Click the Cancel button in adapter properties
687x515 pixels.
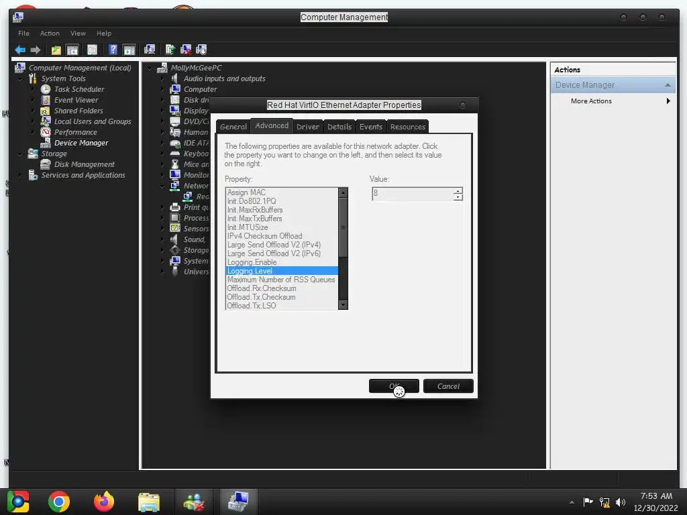[x=448, y=386]
